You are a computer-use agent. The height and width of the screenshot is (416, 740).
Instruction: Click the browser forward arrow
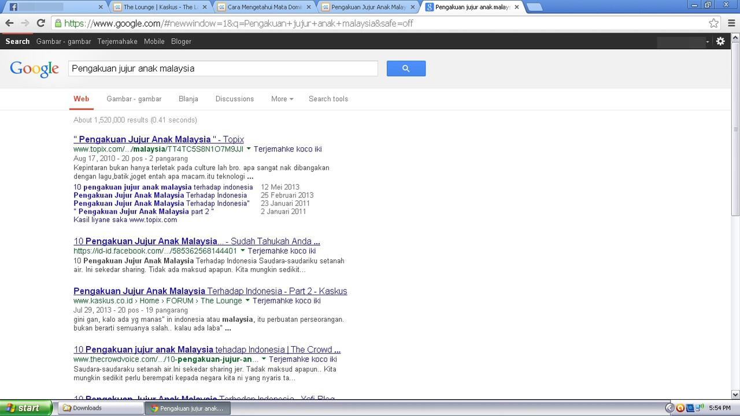tap(25, 23)
